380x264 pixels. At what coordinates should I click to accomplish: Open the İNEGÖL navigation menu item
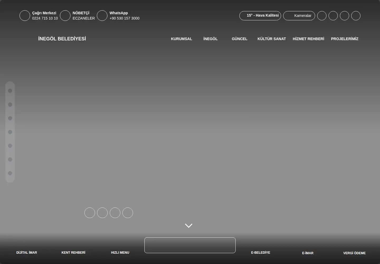tap(211, 39)
